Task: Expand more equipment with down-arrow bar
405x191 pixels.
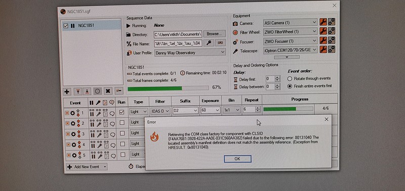Action: click(x=287, y=57)
